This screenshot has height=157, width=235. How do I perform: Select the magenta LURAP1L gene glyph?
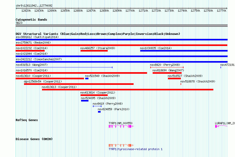tap(221, 126)
